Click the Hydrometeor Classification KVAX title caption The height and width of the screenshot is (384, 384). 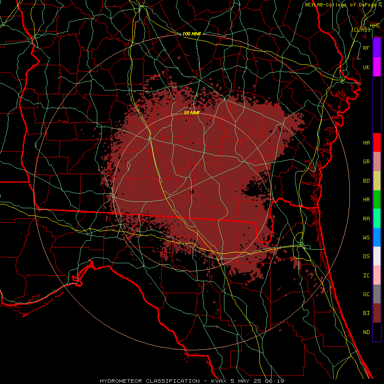point(192,381)
